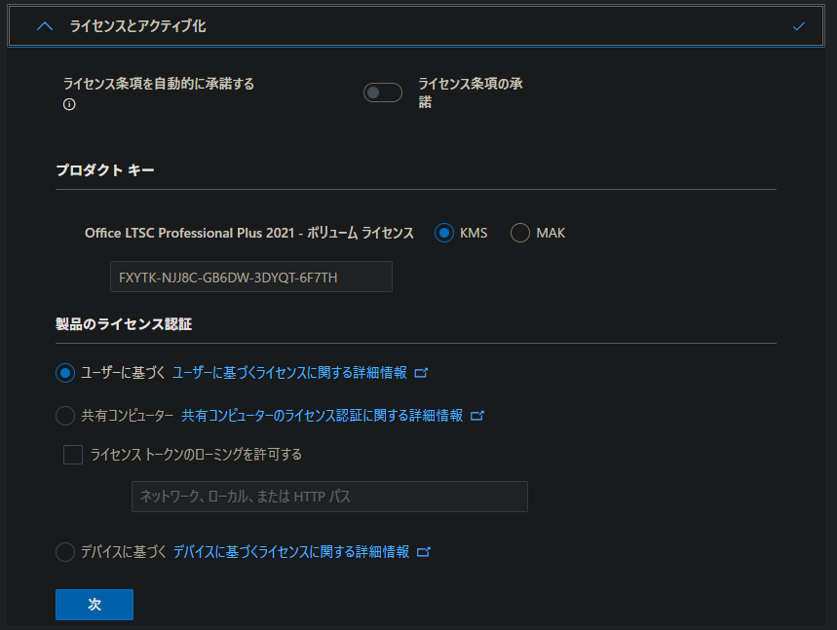The width and height of the screenshot is (837, 630).
Task: Open the info icon under ライセンス条項を自動的に承諾する
Action: pos(69,104)
